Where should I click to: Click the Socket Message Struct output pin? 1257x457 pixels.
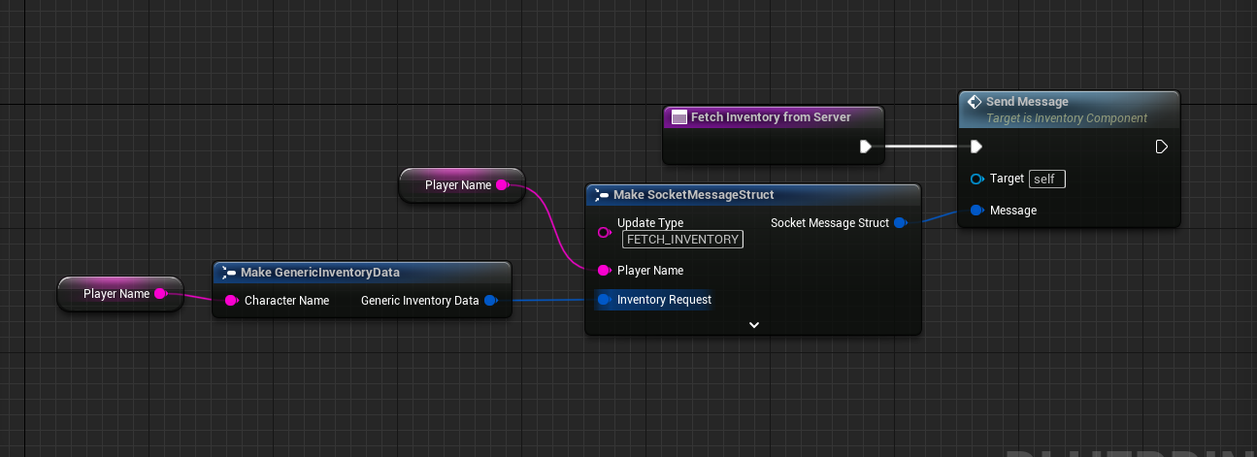pos(900,223)
